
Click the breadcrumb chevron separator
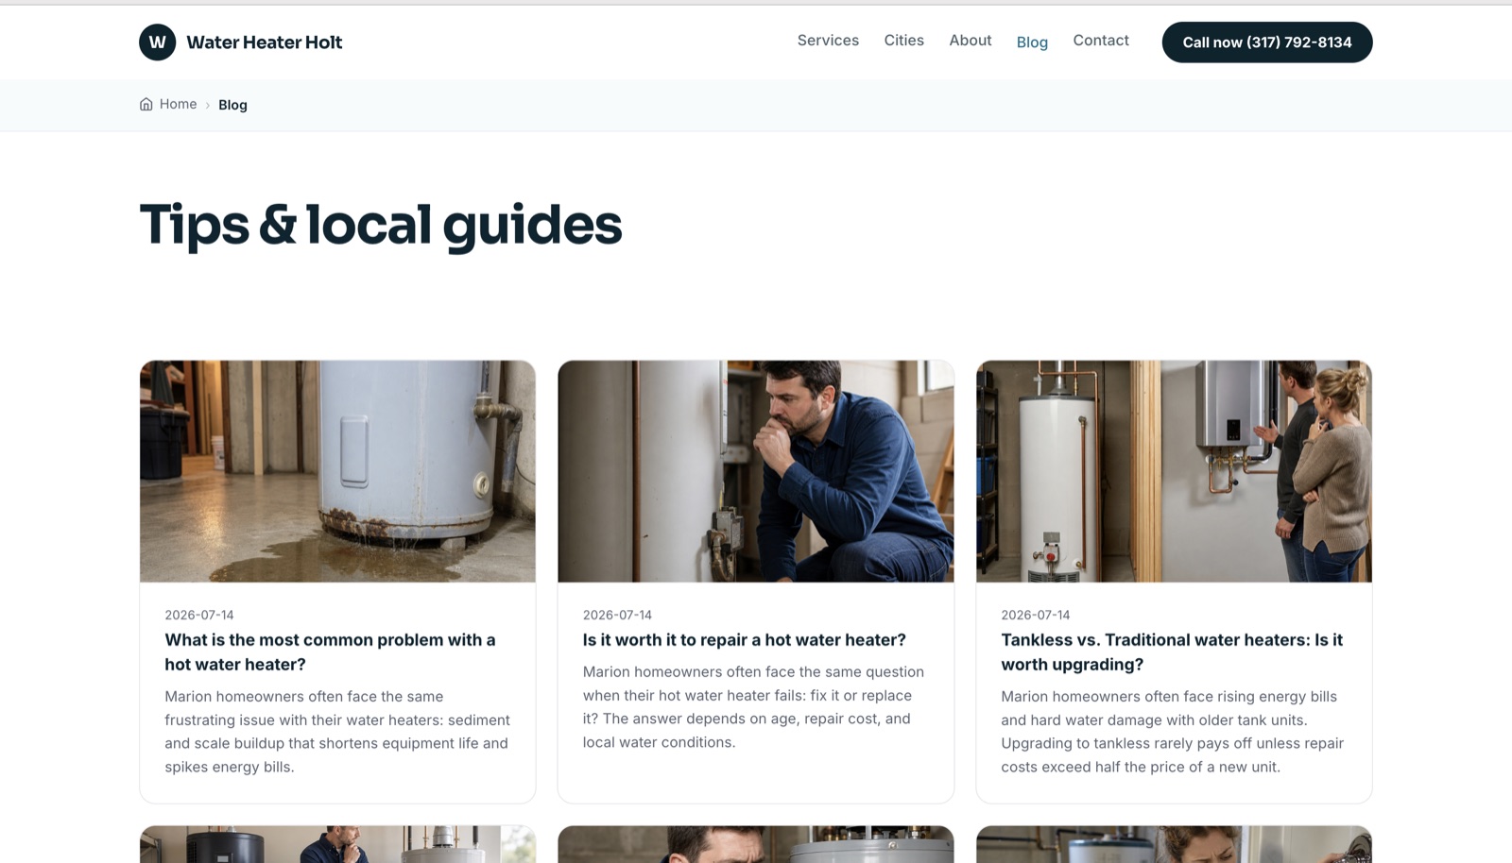[x=208, y=105]
